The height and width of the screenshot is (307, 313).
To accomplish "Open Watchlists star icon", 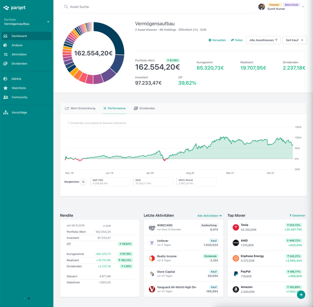I will [x=5, y=88].
